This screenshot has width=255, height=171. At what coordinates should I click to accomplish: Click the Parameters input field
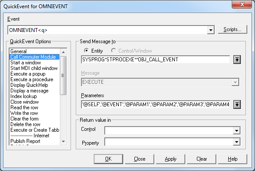(155, 104)
